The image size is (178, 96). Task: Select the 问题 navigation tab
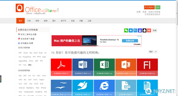tap(81, 21)
